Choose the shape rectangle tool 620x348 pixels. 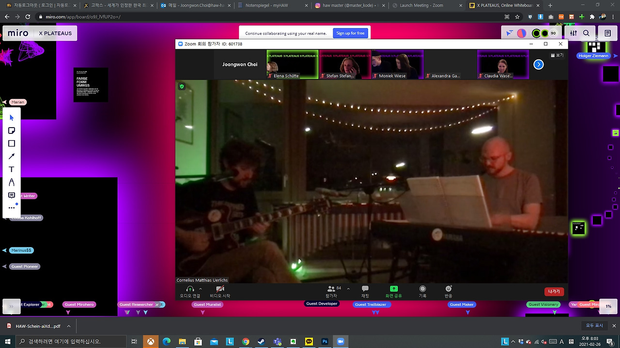[x=12, y=144]
